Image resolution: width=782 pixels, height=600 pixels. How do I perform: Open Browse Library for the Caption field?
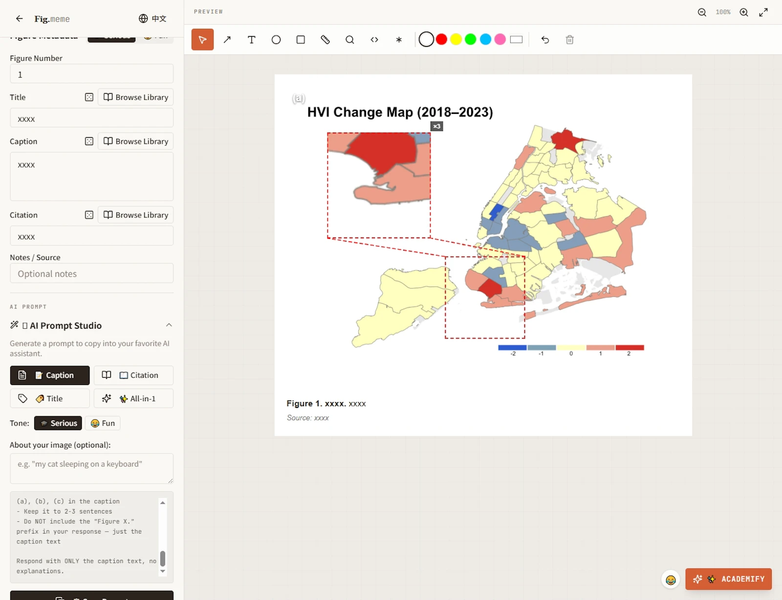(x=135, y=141)
